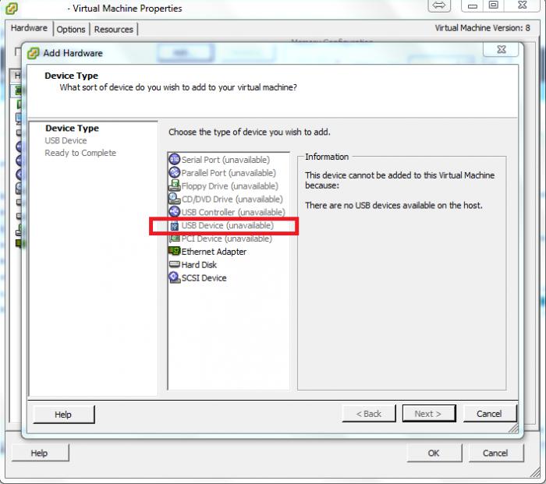Viewport: 546px width, 484px height.
Task: Switch to the Resources tab
Action: (x=114, y=30)
